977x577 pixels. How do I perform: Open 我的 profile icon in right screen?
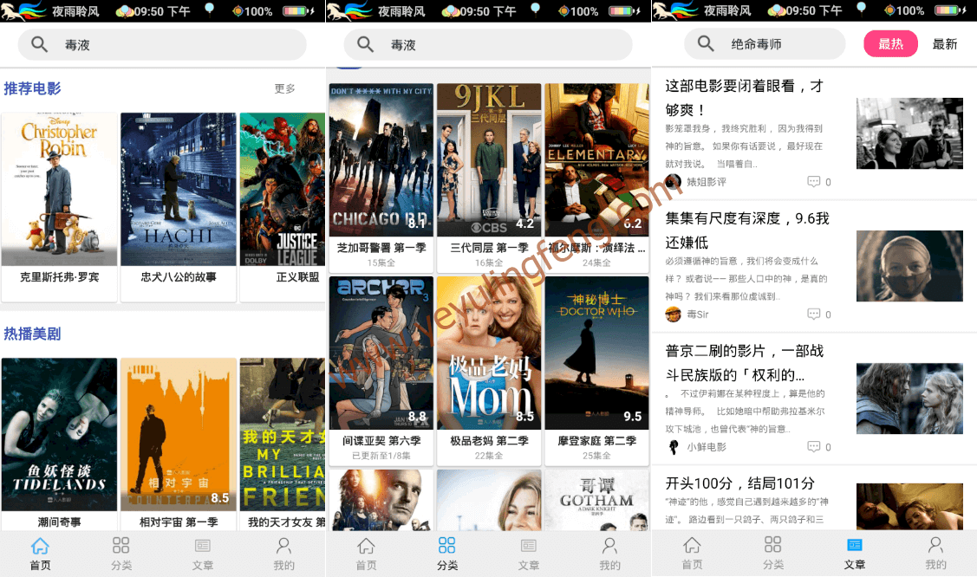[935, 545]
